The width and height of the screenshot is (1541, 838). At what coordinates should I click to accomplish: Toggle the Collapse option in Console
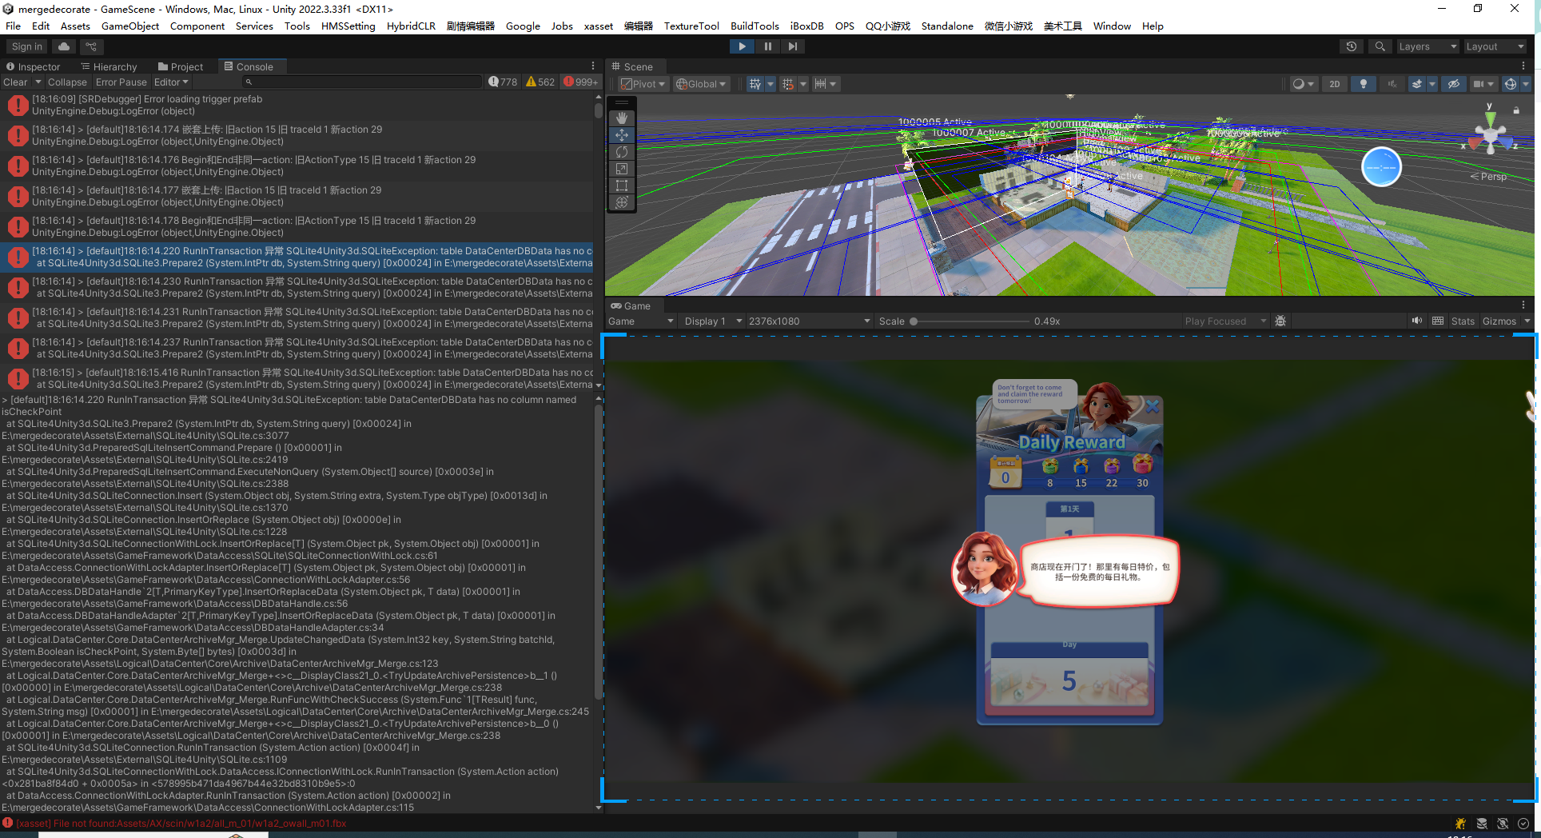tap(67, 82)
